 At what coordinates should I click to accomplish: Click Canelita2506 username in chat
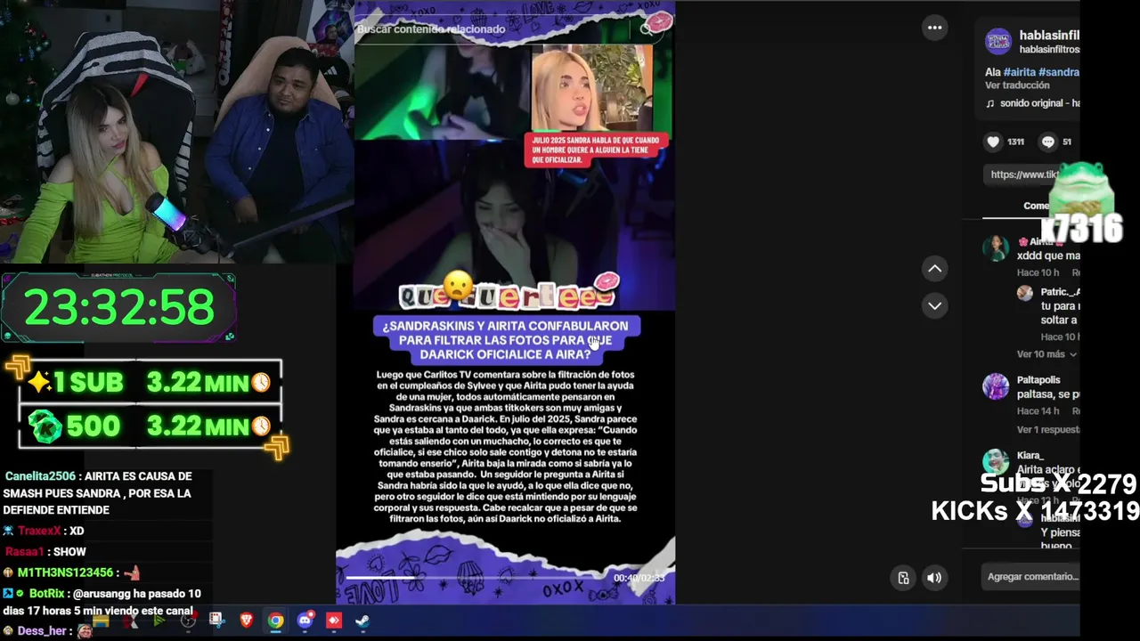tap(41, 476)
